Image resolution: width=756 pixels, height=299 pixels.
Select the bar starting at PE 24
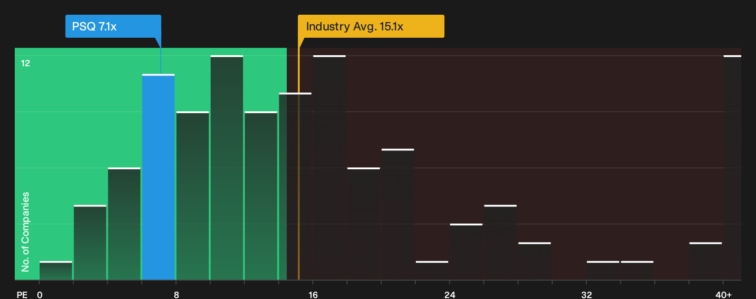coord(466,252)
